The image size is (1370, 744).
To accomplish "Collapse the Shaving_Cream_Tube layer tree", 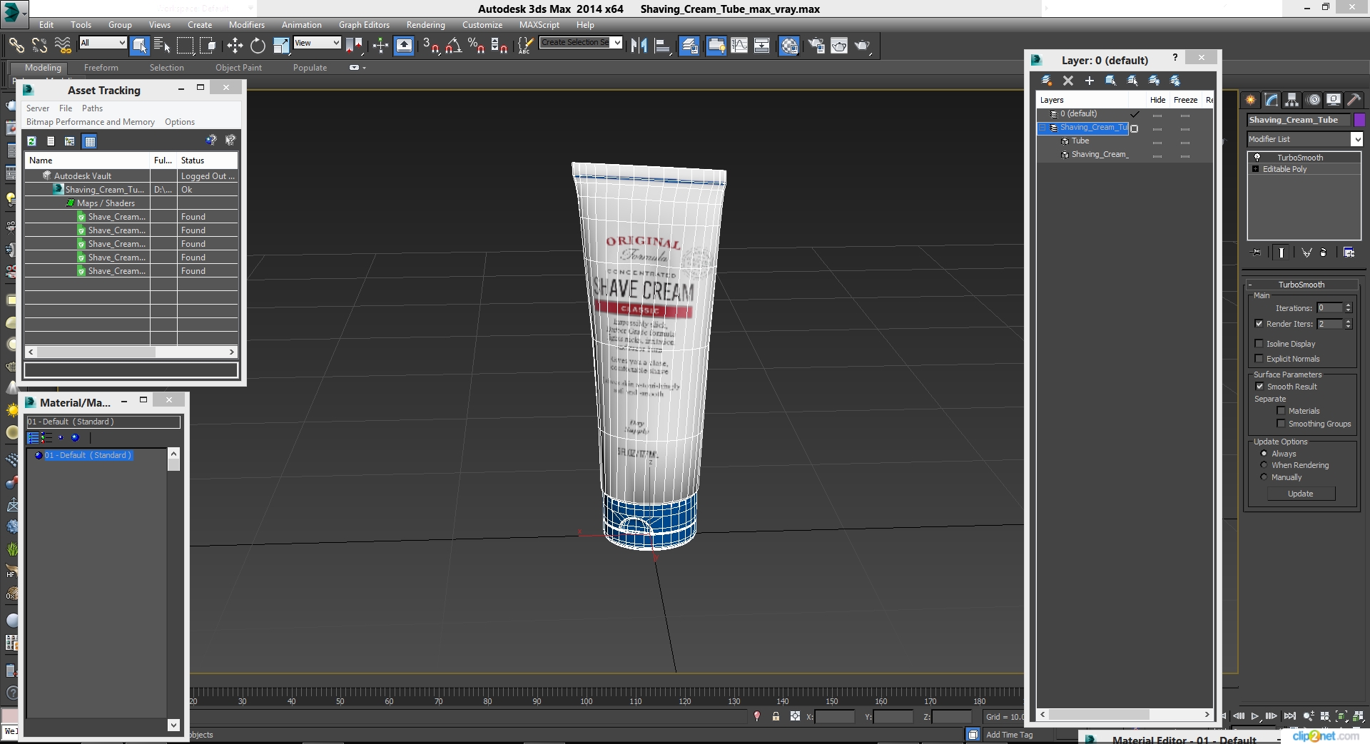I will coord(1042,128).
